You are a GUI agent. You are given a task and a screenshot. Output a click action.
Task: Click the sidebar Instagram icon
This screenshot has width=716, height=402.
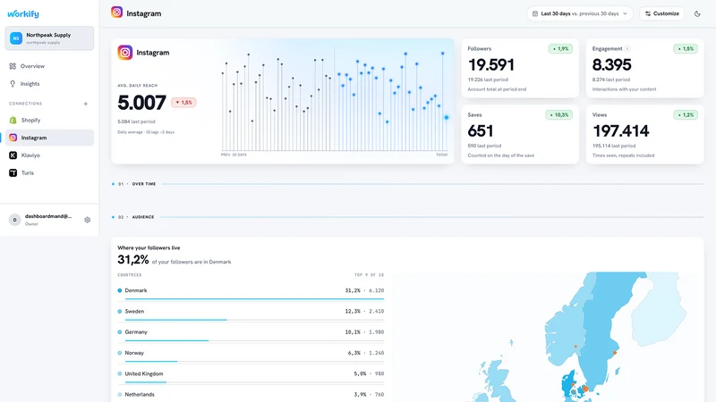pos(13,138)
